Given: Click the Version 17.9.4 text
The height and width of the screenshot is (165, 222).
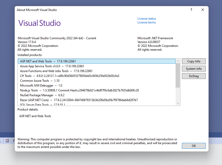Looking at the screenshot, I should click(27, 42).
